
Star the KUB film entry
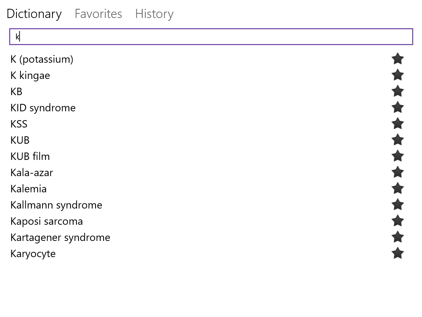(x=397, y=156)
